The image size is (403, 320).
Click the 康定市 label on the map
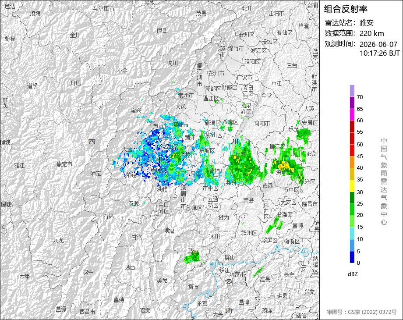[64, 164]
